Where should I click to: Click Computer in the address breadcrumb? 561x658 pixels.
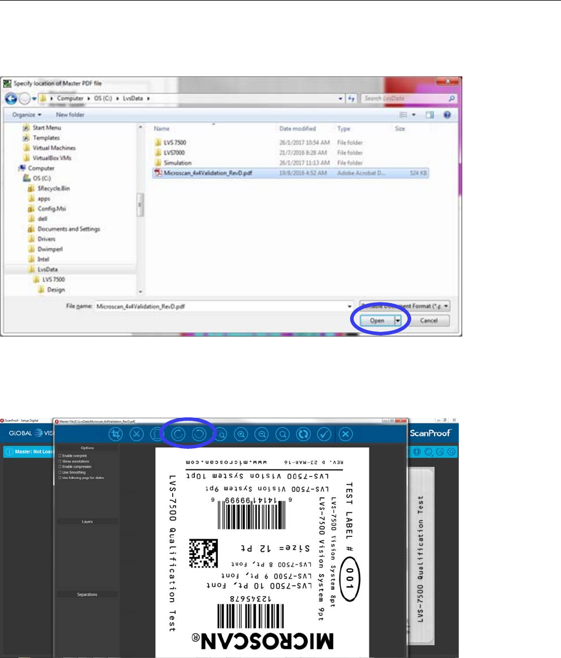pyautogui.click(x=70, y=98)
